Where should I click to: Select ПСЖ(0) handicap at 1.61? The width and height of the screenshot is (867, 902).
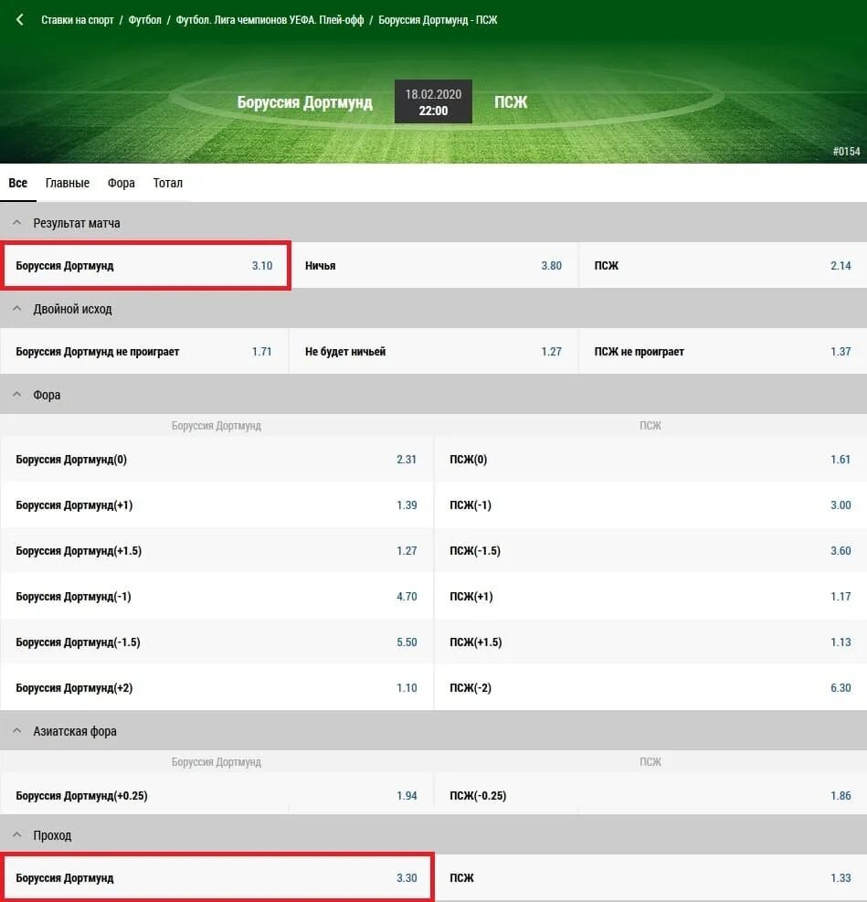(x=650, y=459)
